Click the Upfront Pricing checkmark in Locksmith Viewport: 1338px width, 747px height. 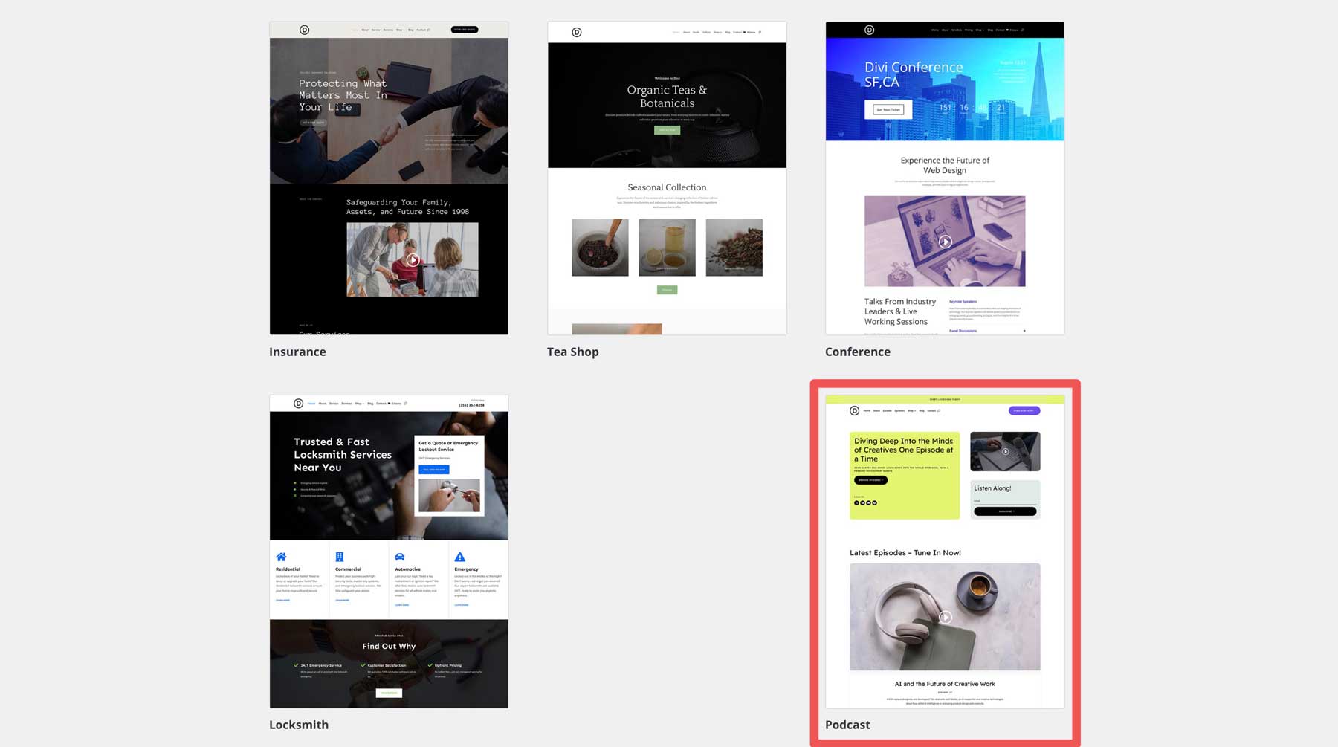pos(430,665)
